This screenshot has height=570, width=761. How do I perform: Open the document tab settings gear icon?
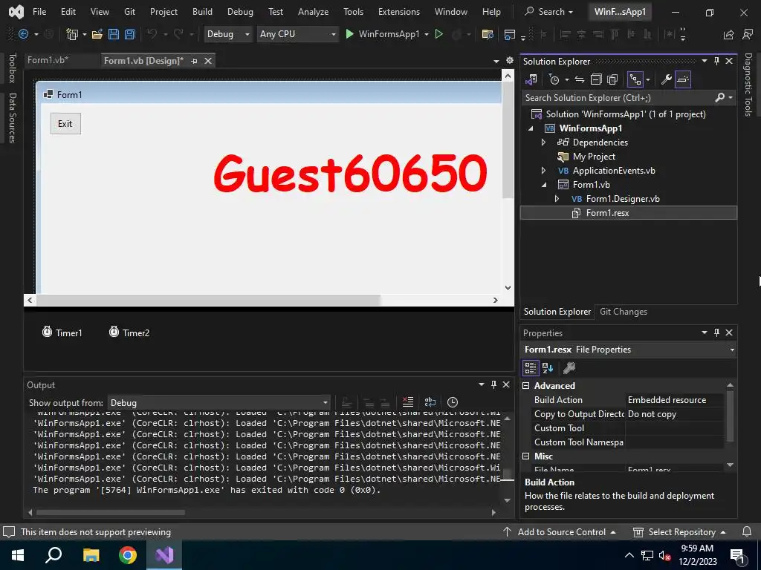(x=510, y=60)
